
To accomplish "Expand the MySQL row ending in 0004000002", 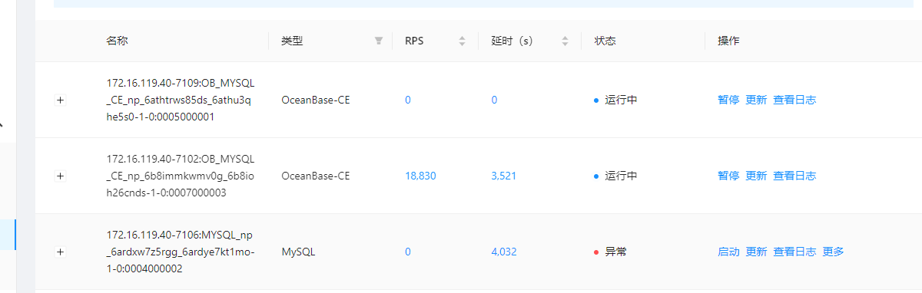I will 61,252.
